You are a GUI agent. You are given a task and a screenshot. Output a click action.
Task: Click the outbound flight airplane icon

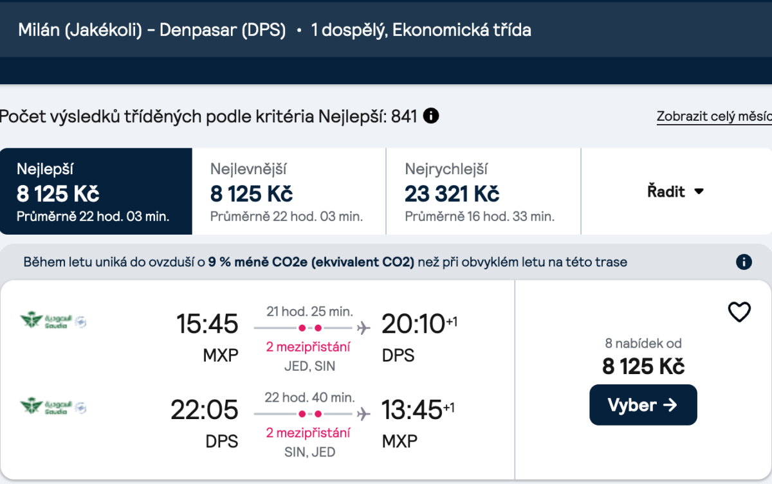tap(363, 328)
